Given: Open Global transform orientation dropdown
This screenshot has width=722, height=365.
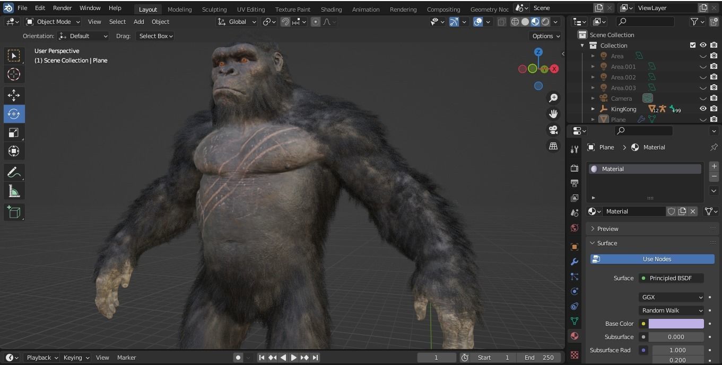Looking at the screenshot, I should [x=237, y=22].
